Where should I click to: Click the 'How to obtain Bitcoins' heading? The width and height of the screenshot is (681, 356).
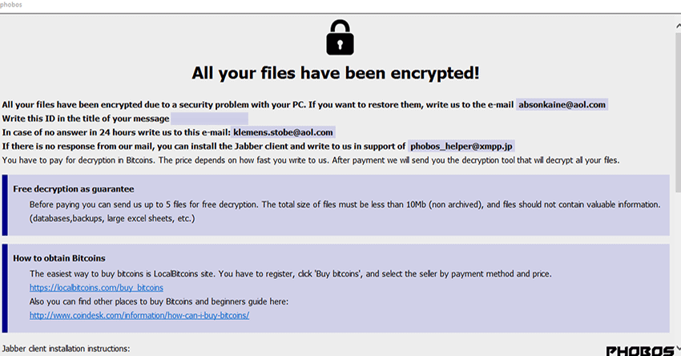click(59, 258)
